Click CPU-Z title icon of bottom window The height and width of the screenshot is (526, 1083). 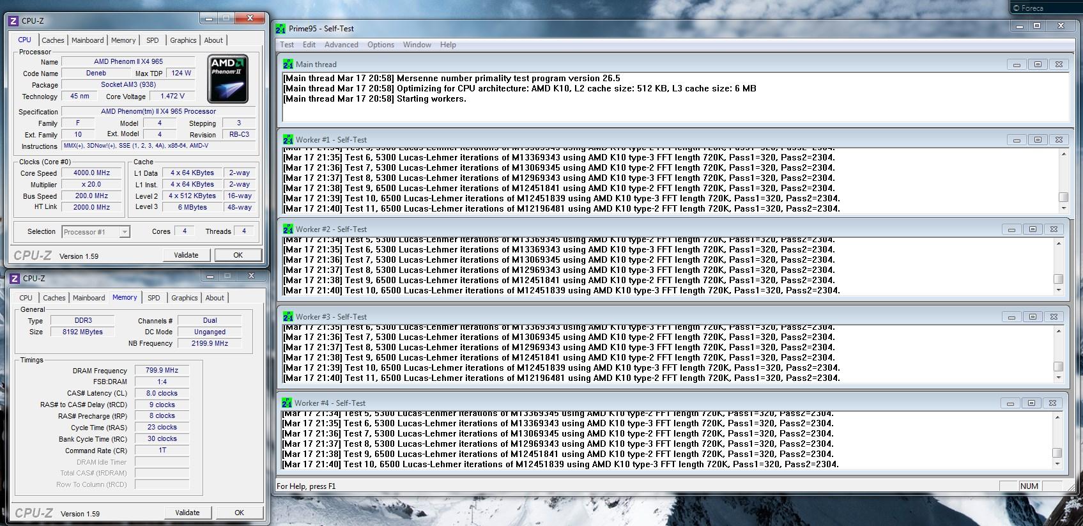pyautogui.click(x=15, y=278)
